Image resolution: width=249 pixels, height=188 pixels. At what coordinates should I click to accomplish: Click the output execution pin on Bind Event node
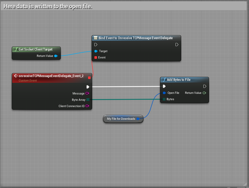(177, 45)
